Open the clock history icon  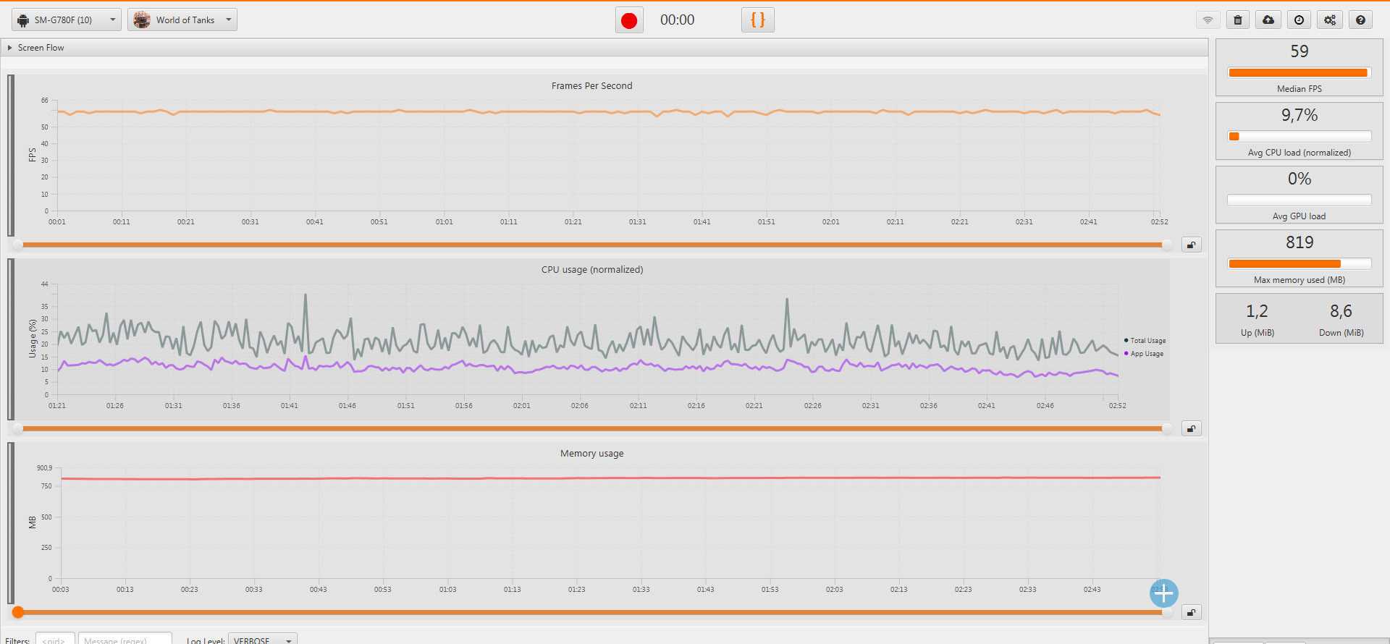pyautogui.click(x=1299, y=20)
